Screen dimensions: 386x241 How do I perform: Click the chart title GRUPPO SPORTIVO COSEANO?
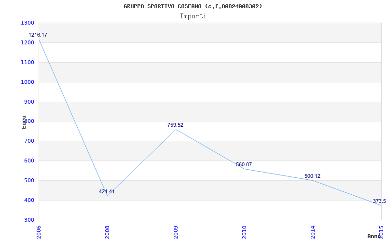click(x=193, y=6)
